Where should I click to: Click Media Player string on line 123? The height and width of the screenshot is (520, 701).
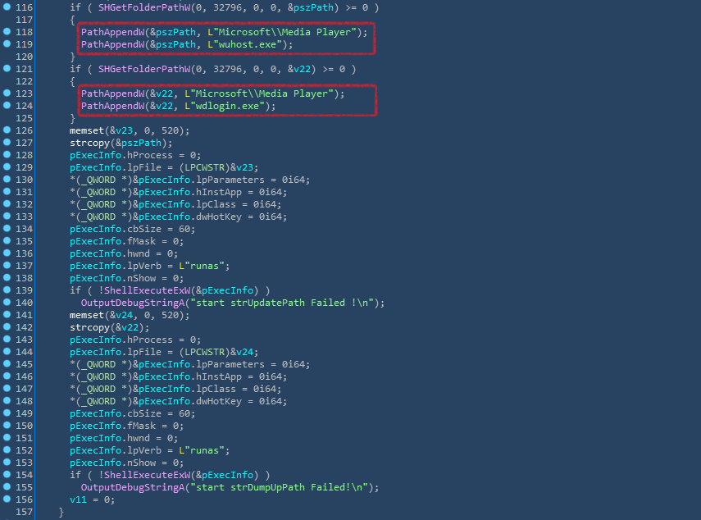tap(259, 94)
